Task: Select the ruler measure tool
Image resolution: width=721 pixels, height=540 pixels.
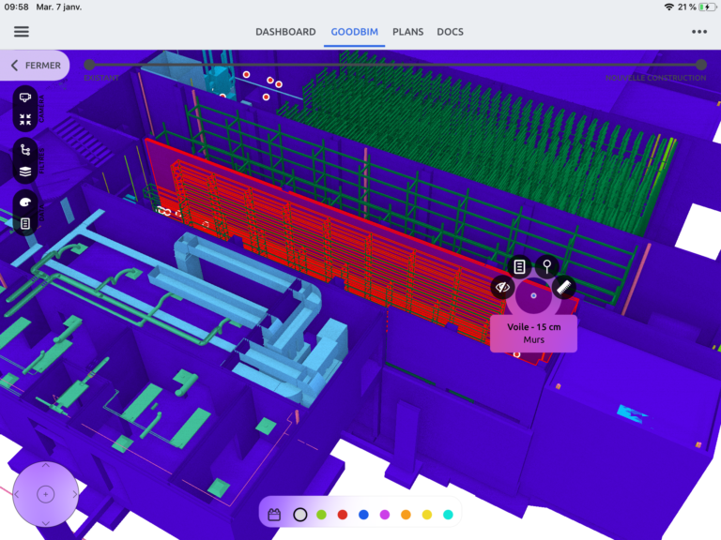Action: (563, 287)
